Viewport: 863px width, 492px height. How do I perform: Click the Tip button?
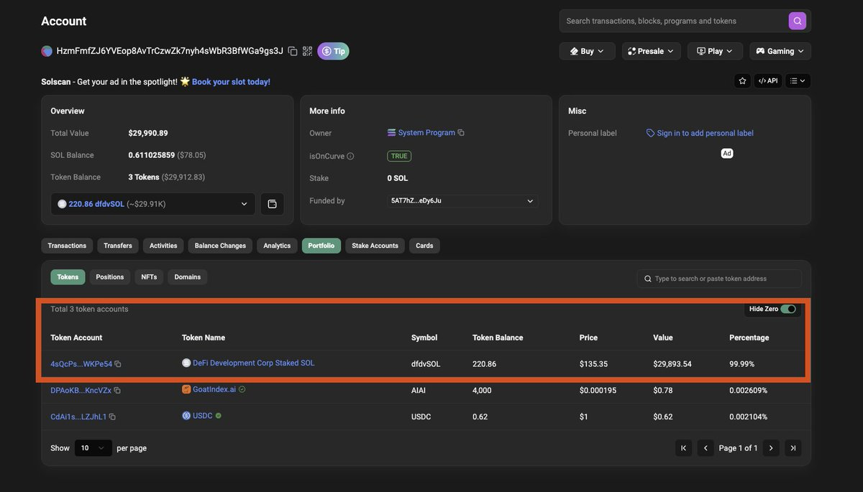coord(333,51)
